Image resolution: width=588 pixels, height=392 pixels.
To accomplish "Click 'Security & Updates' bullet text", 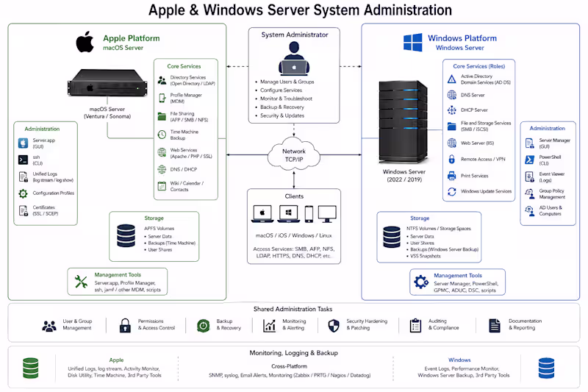I will tap(282, 115).
